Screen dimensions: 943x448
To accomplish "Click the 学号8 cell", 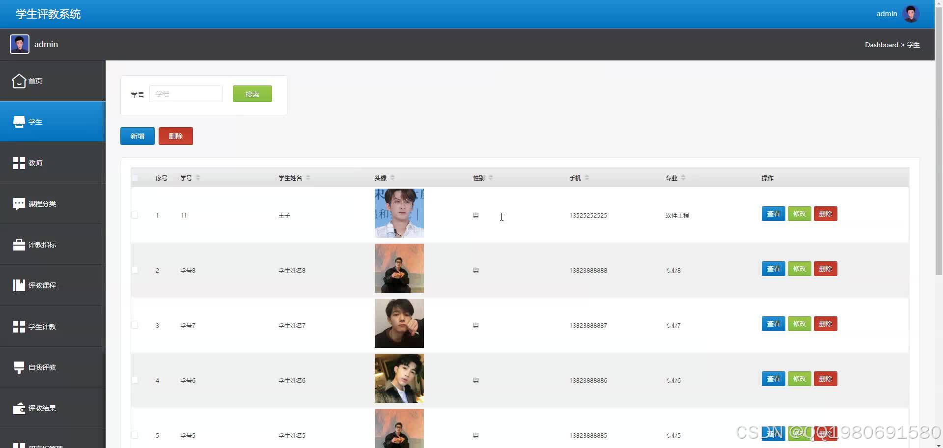I will click(188, 270).
